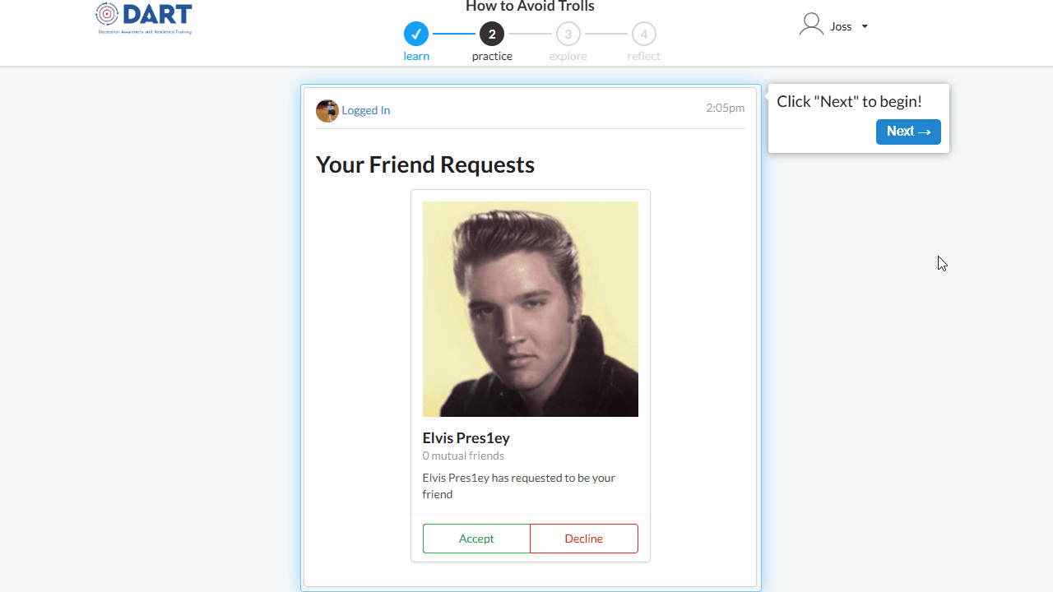Click the Elvis Pres1ey name heading
The width and height of the screenshot is (1053, 592).
466,438
